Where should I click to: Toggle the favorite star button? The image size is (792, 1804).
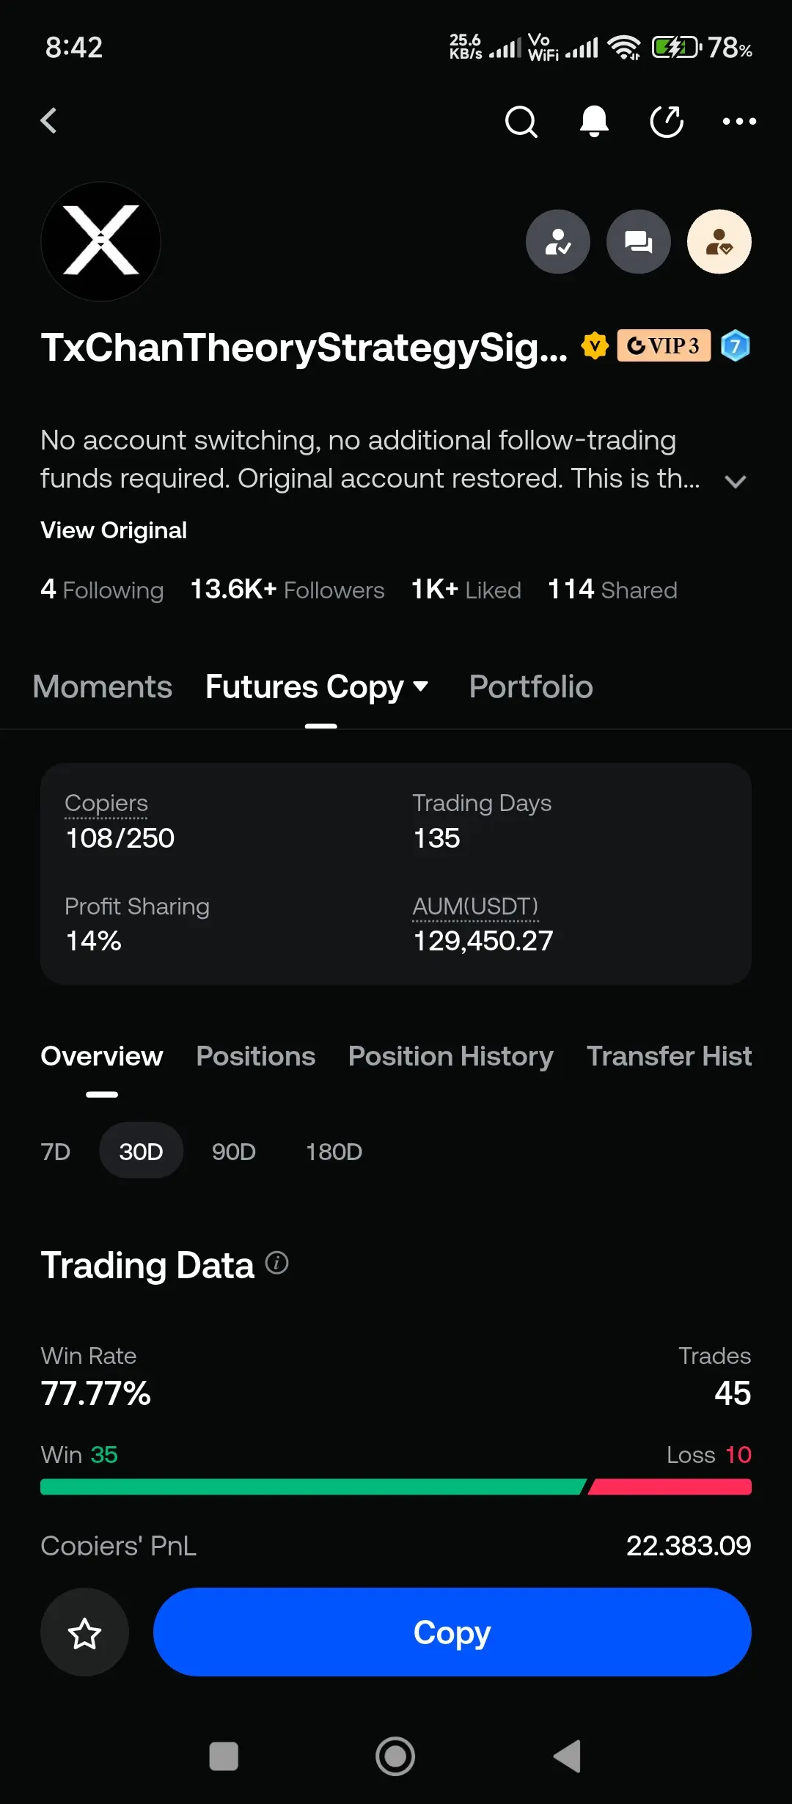click(85, 1632)
